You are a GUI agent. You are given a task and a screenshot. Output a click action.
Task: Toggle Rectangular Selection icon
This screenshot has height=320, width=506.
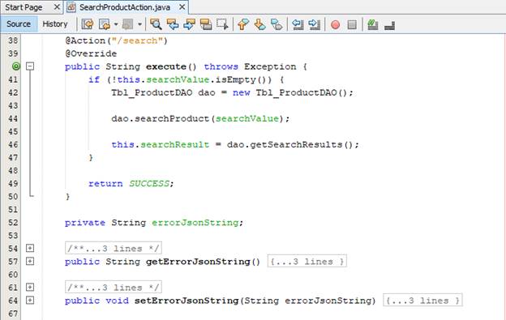pyautogui.click(x=222, y=24)
